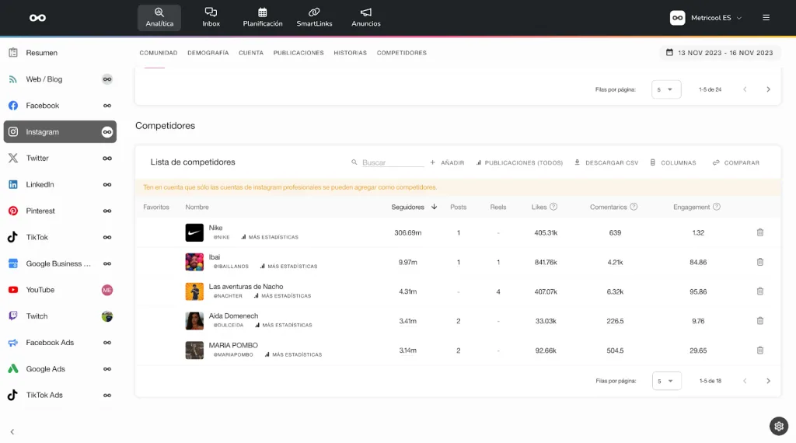Collapse the sidebar with the left chevron
The width and height of the screenshot is (796, 443).
(12, 432)
